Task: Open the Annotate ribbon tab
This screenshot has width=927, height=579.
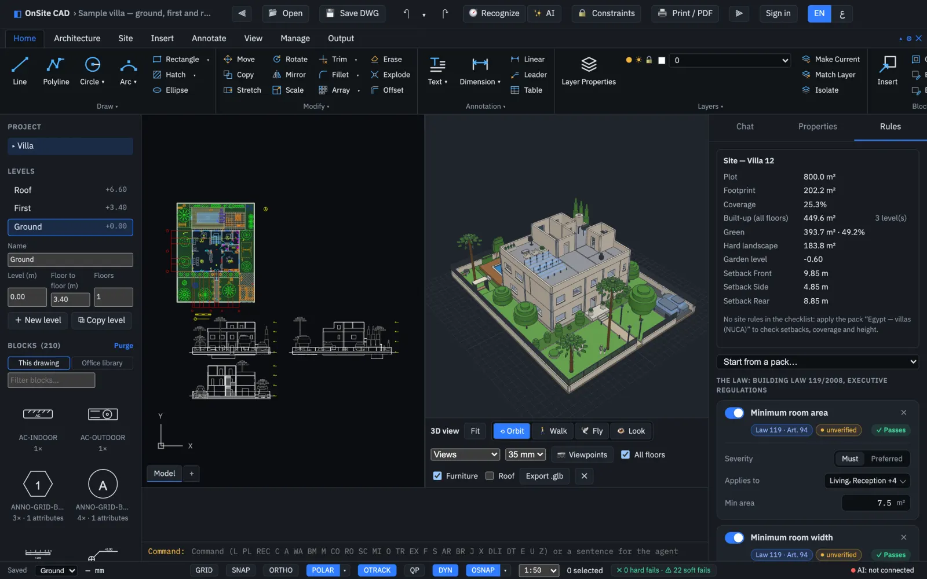Action: (209, 38)
